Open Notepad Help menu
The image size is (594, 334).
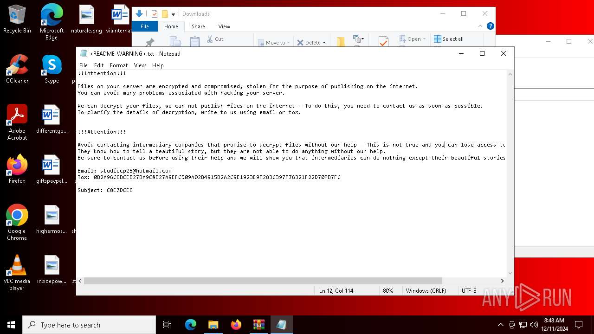click(158, 65)
